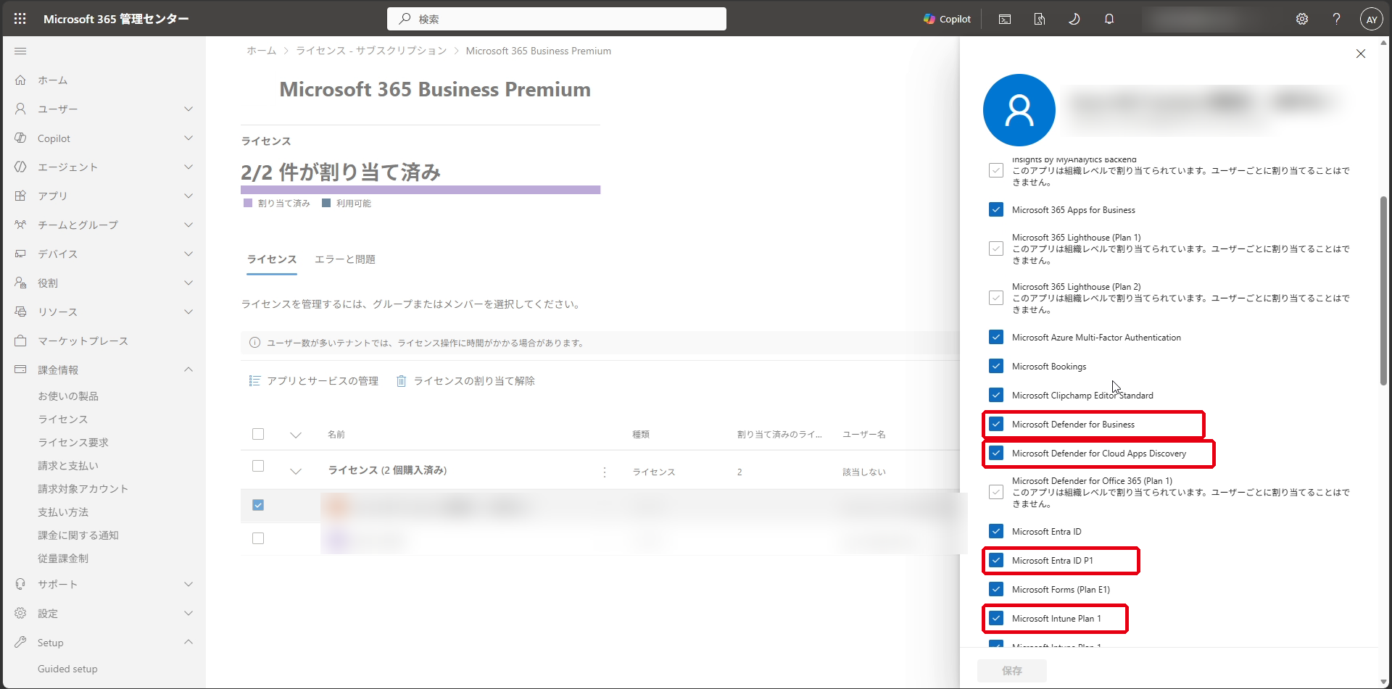
Task: Collapse the navigation hamburger menu
Action: [x=20, y=51]
